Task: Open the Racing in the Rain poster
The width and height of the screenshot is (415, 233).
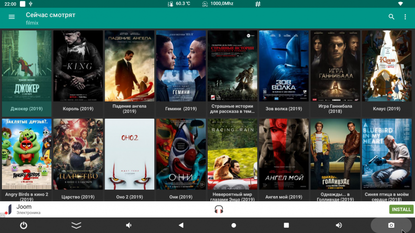Action: click(232, 154)
